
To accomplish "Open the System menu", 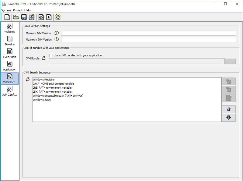I will click(x=6, y=10).
